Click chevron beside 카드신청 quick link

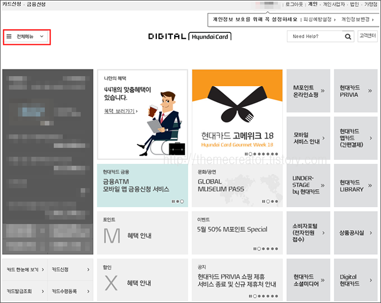coord(88,269)
